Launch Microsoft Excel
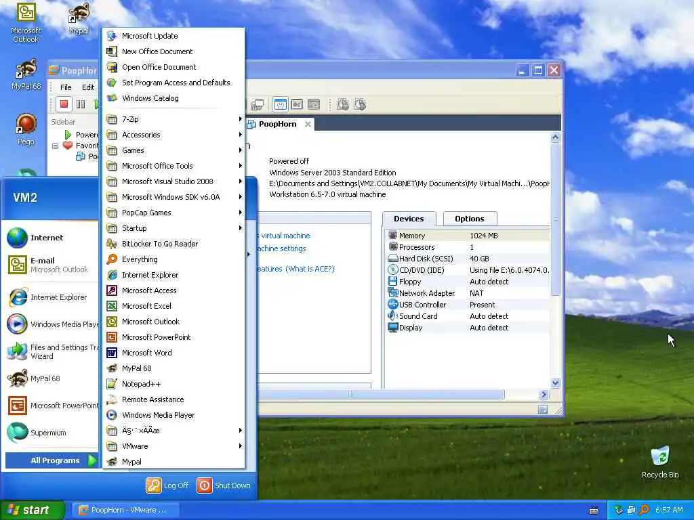This screenshot has height=520, width=694. click(173, 305)
